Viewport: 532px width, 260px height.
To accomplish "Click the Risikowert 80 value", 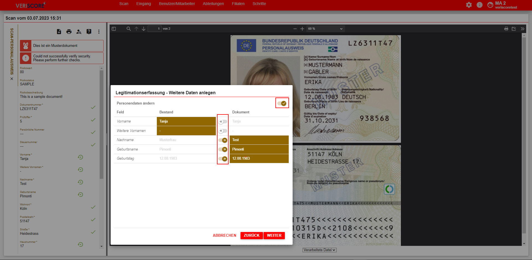I will (22, 72).
